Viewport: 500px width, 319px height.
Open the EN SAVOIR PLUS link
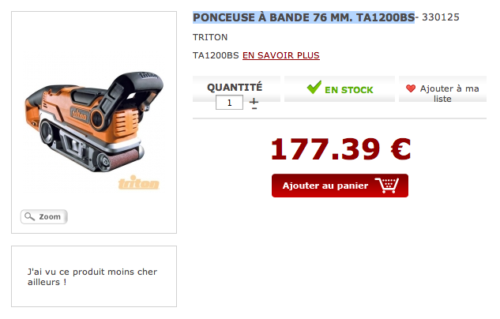(x=281, y=55)
